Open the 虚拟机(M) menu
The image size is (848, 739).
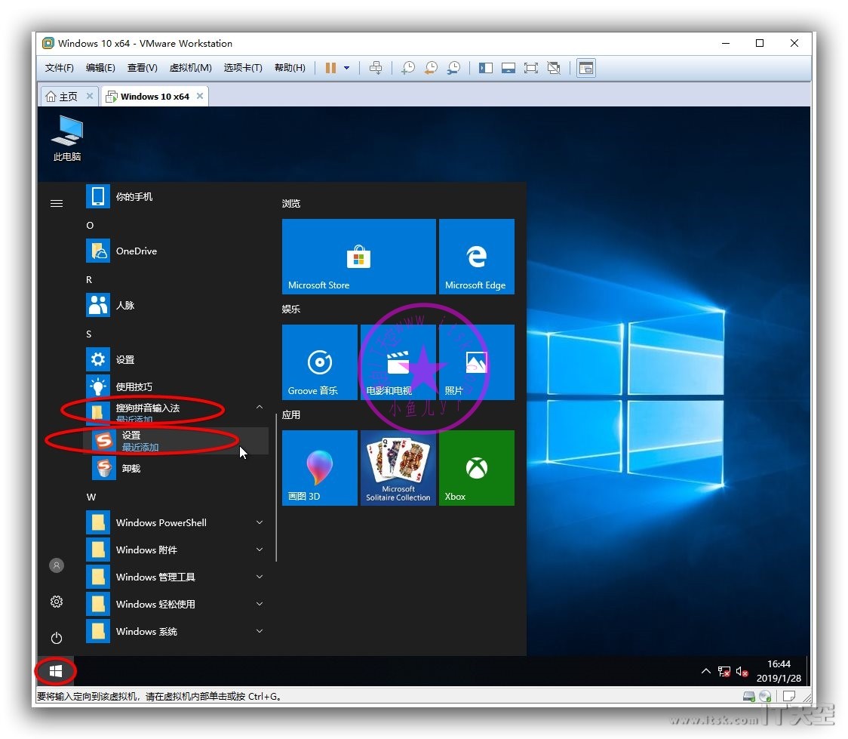(190, 68)
